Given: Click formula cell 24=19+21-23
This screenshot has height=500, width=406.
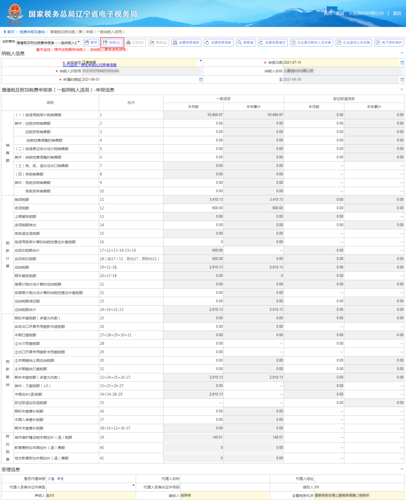Looking at the screenshot, I should tap(112, 310).
